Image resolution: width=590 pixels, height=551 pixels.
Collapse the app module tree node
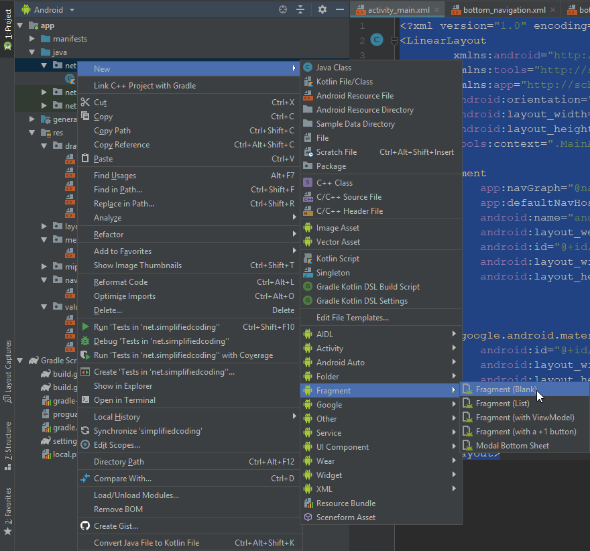[20, 25]
